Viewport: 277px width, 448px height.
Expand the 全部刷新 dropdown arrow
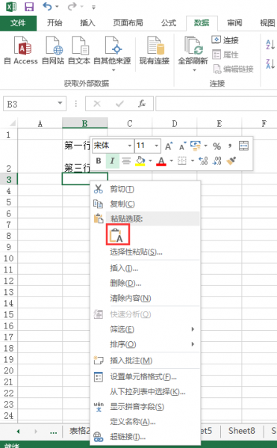pos(194,70)
